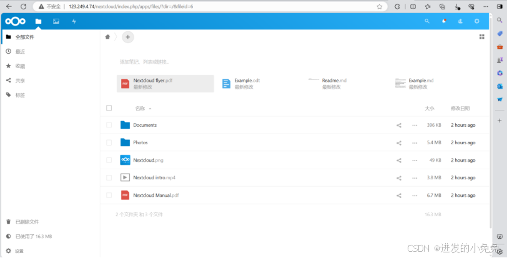The image size is (507, 258).
Task: Add sidebar app with plus icon
Action: click(x=500, y=121)
